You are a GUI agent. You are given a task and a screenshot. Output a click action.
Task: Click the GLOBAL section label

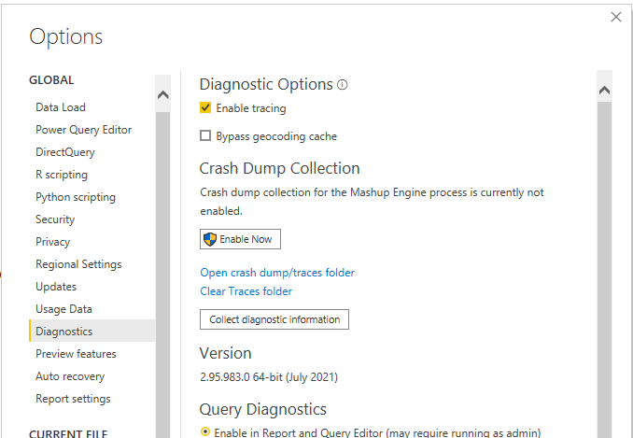(x=51, y=80)
